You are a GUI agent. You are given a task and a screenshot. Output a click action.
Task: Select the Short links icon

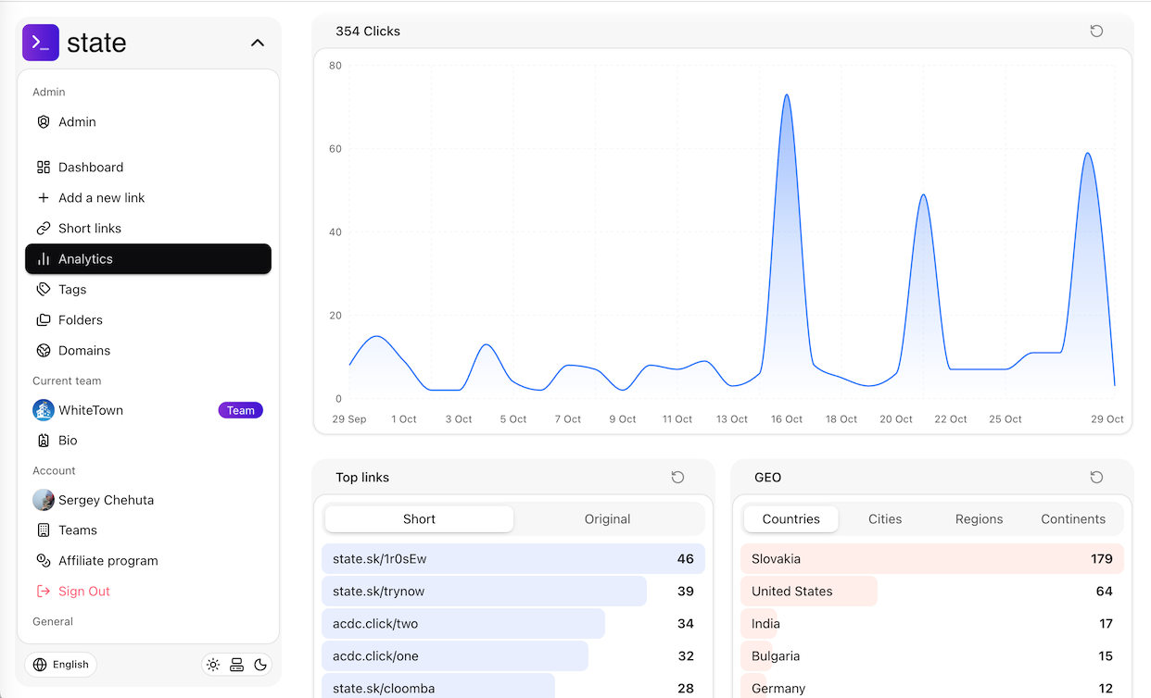tap(43, 228)
